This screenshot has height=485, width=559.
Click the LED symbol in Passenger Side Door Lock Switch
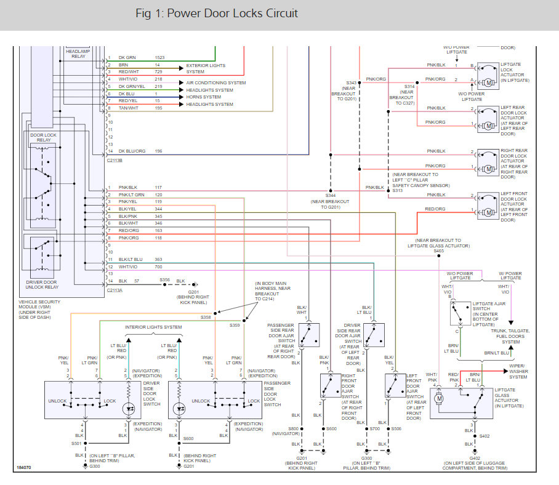pyautogui.click(x=179, y=409)
